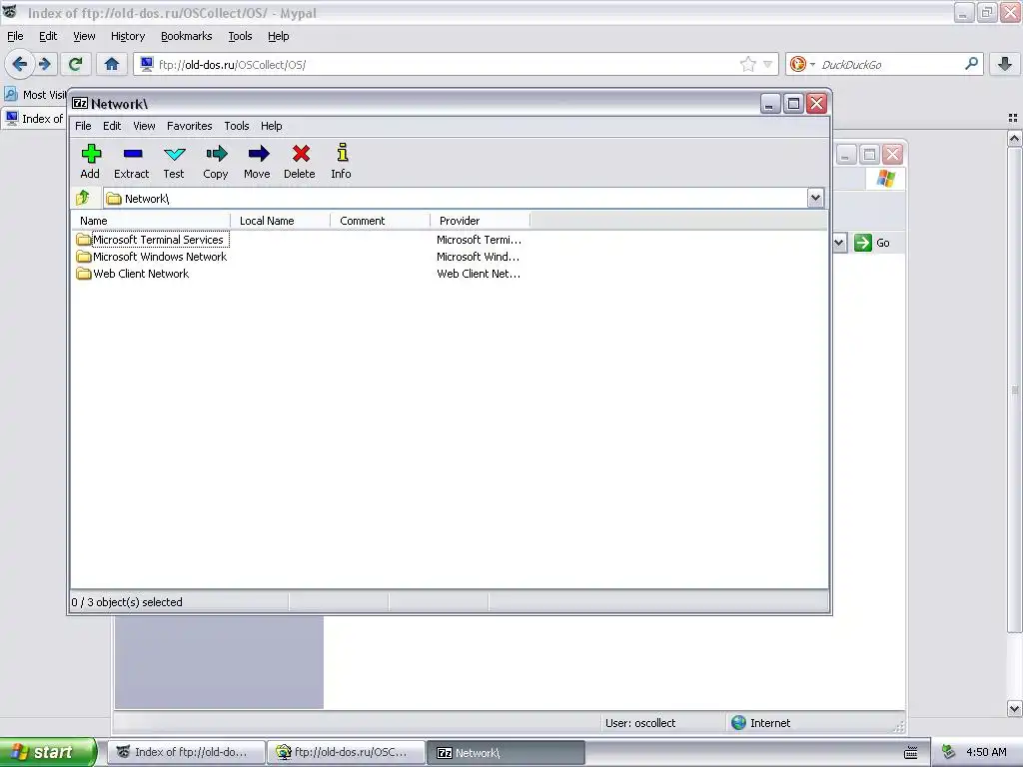The height and width of the screenshot is (767, 1023).
Task: Go up one folder level in 7-Zip
Action: click(83, 198)
